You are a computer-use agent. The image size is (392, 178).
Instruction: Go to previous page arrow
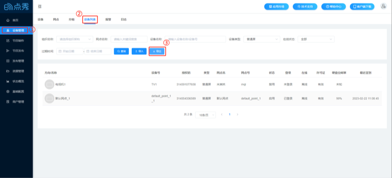click(221, 114)
